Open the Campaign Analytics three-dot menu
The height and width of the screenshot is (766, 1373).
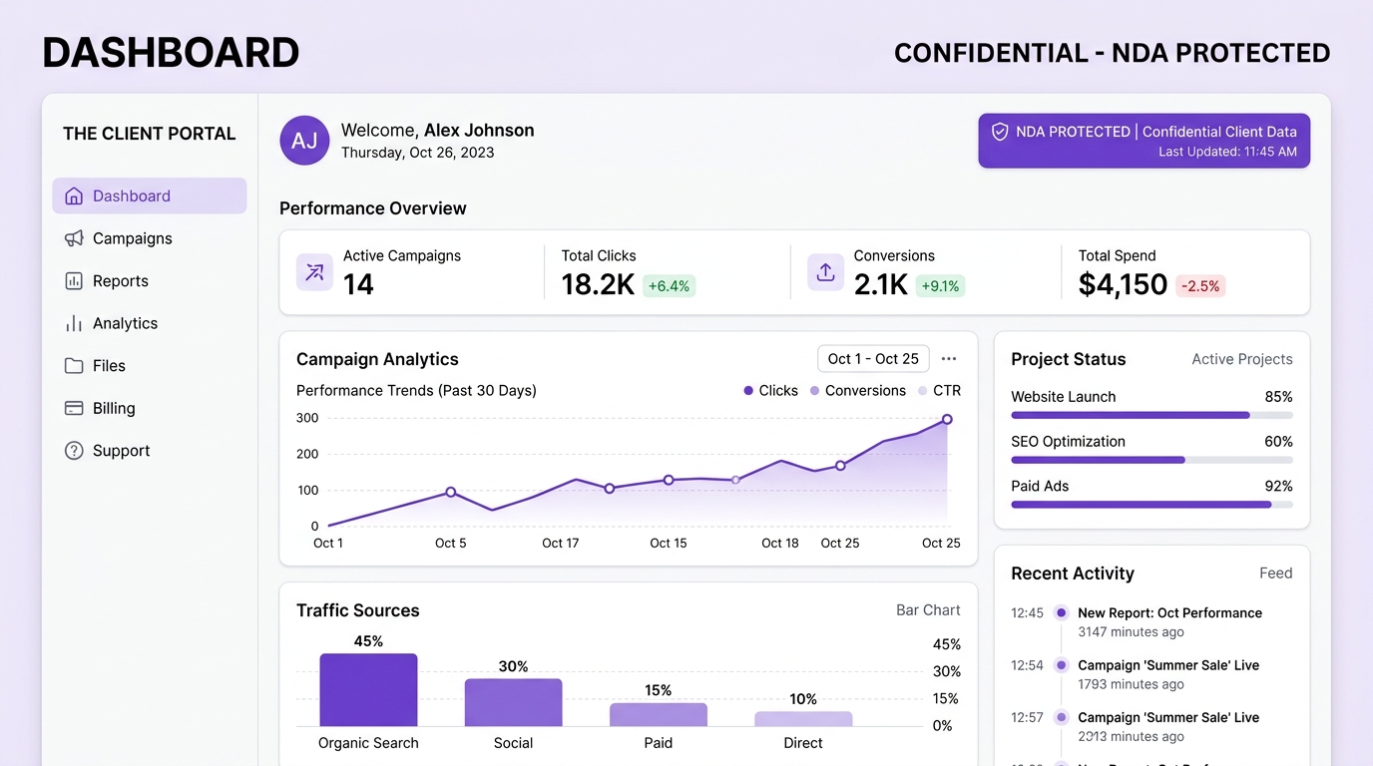(949, 359)
